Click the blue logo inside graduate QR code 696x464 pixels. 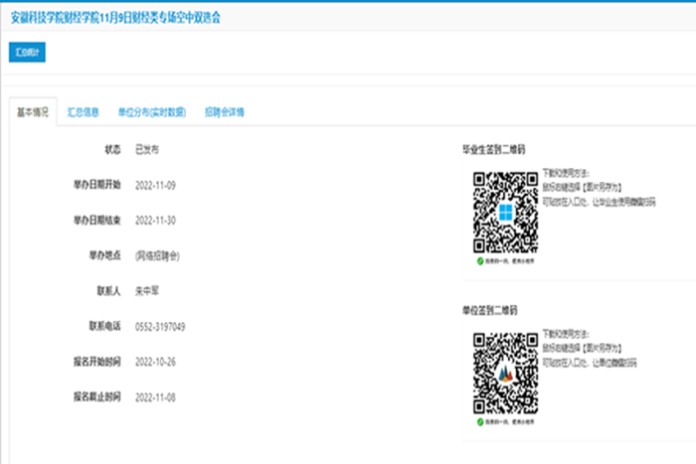504,212
